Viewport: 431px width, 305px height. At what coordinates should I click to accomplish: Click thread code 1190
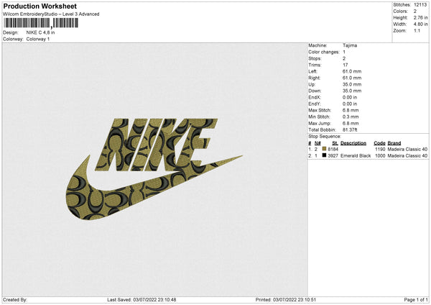[x=380, y=149]
